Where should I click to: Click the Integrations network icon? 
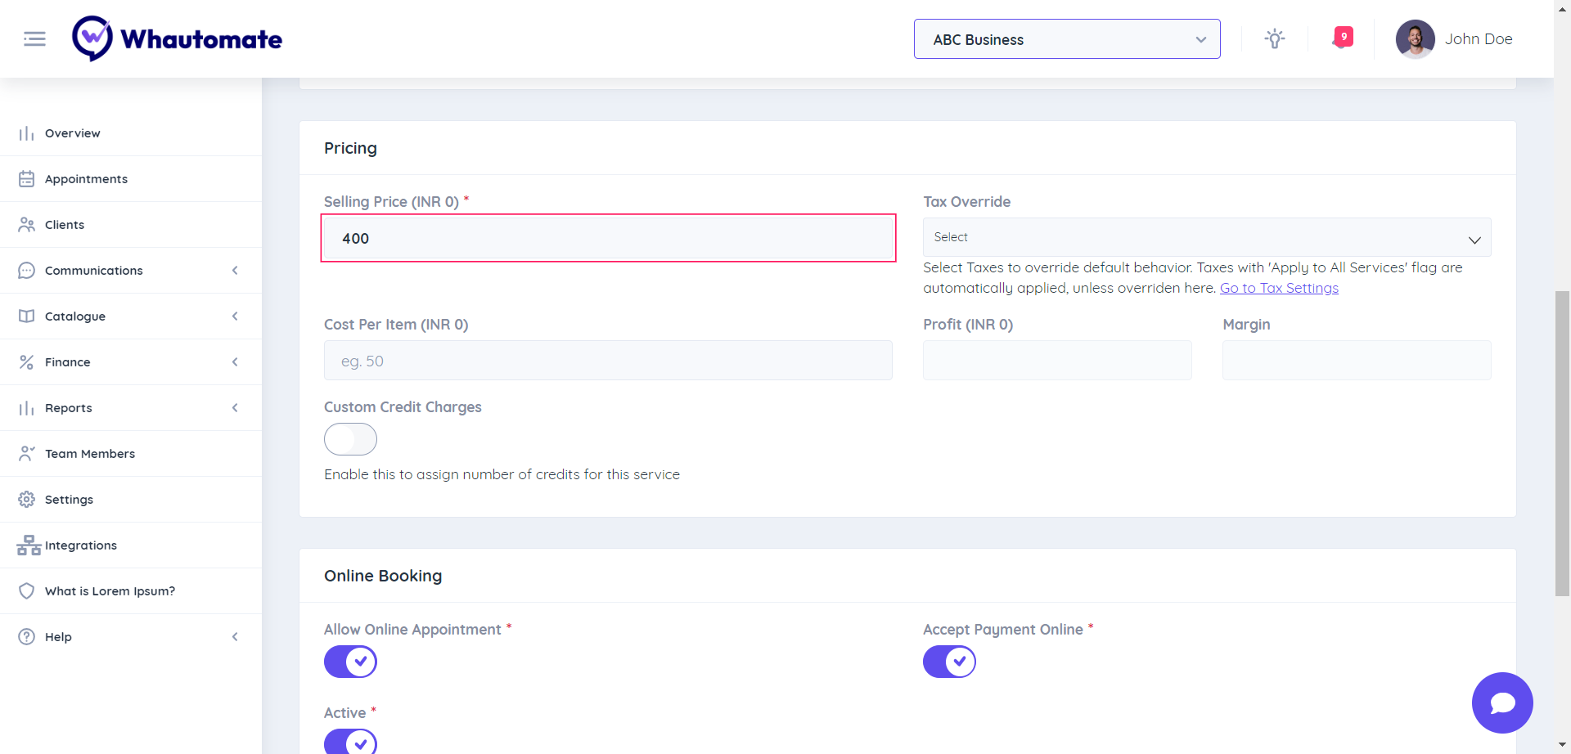click(29, 545)
